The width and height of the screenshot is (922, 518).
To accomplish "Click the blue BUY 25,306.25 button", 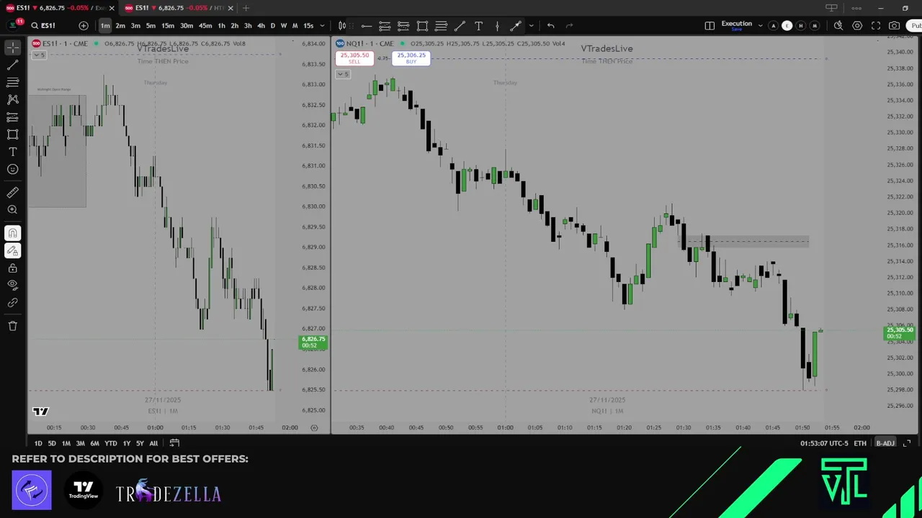I will (x=411, y=58).
